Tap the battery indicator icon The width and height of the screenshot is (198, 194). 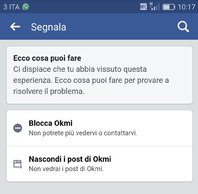[x=169, y=7]
